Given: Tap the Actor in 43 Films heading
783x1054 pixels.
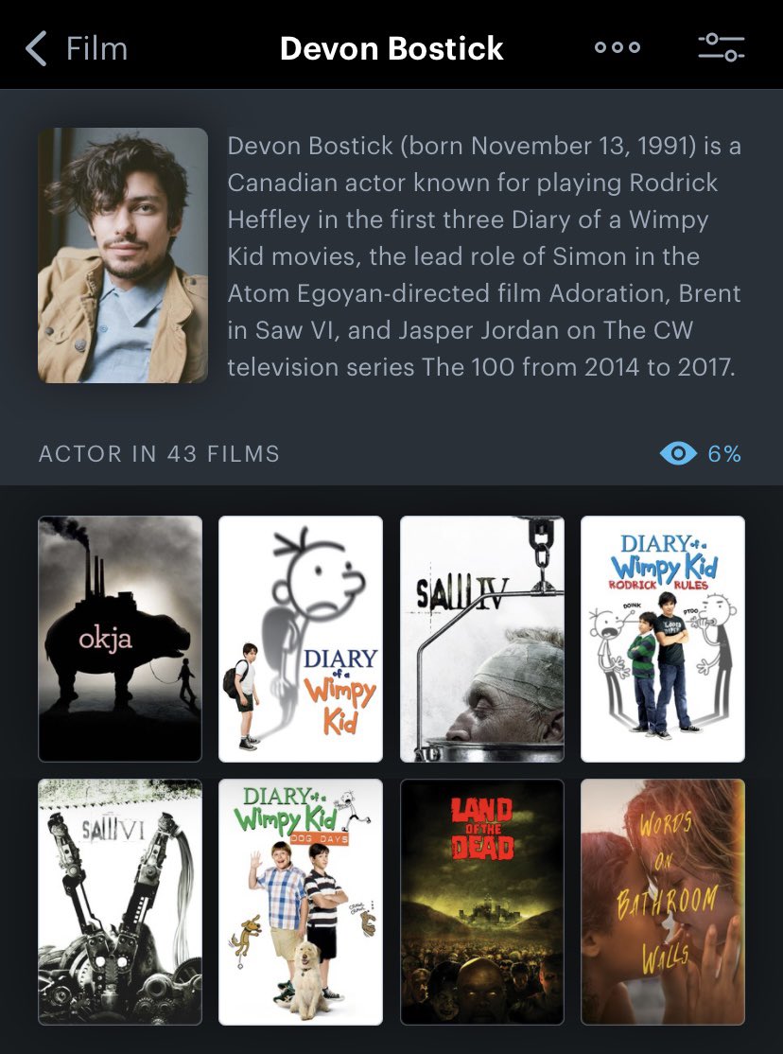Looking at the screenshot, I should click(x=159, y=454).
